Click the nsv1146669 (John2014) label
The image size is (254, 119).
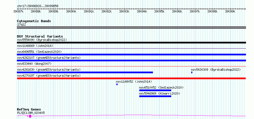(35, 46)
